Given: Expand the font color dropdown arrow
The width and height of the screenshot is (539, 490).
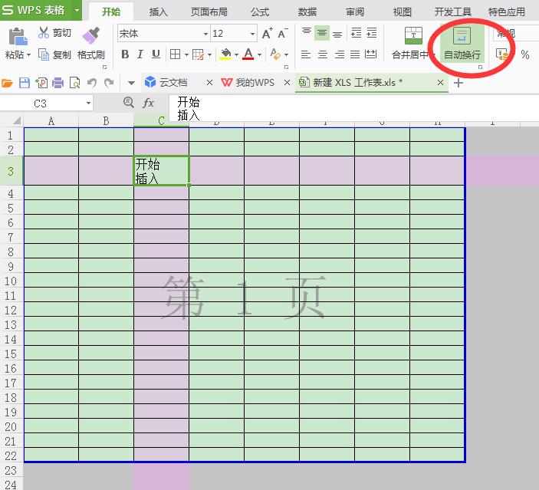Looking at the screenshot, I should [x=259, y=54].
